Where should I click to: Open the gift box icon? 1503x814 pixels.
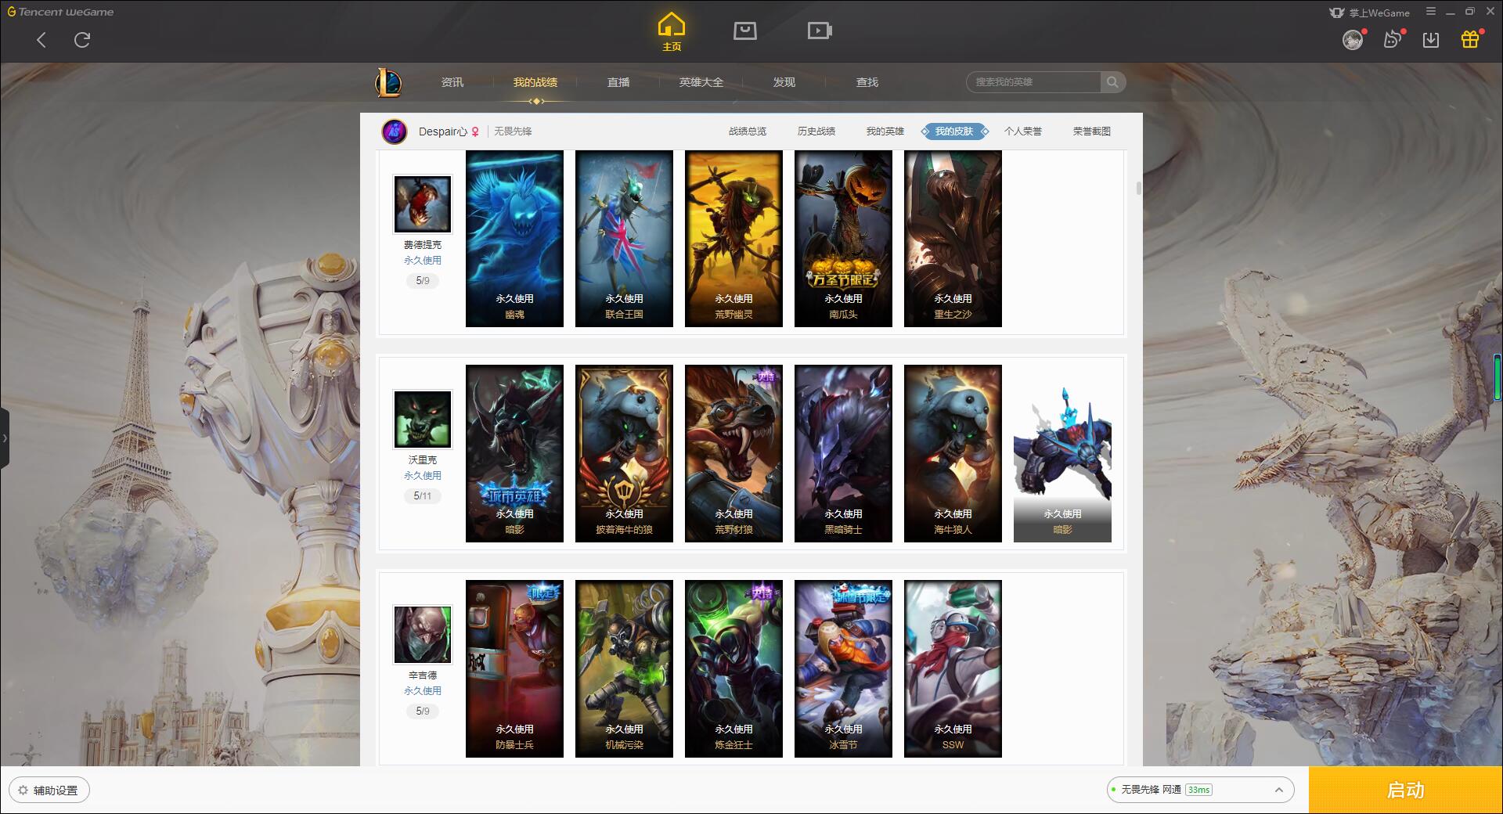tap(1470, 40)
